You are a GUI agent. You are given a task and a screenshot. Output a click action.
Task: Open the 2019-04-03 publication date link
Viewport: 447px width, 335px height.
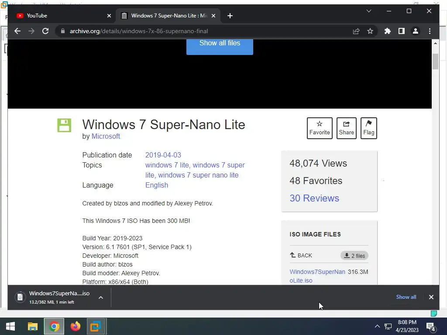(x=163, y=155)
